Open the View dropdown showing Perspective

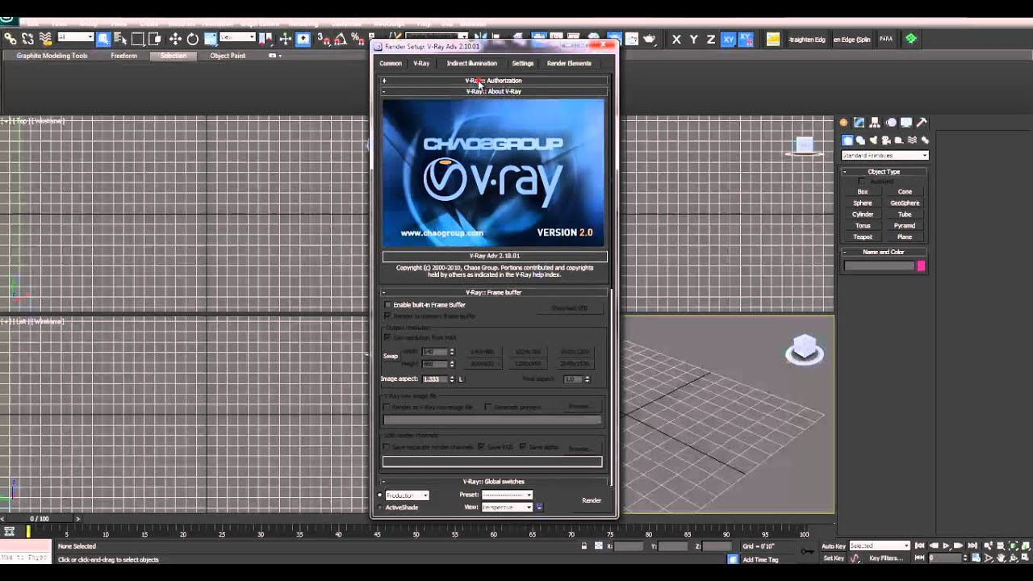508,507
